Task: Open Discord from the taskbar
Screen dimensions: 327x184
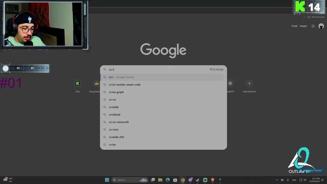Action: 190,180
